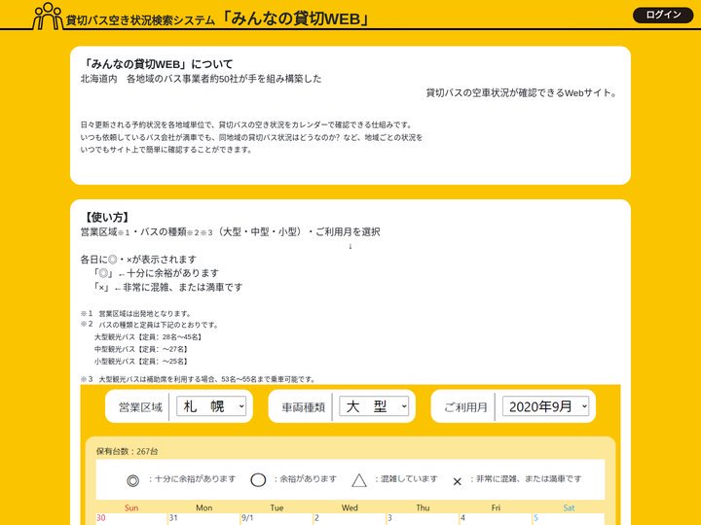Click the Tue column header
Viewport: 701px width, 525px height.
pyautogui.click(x=277, y=507)
